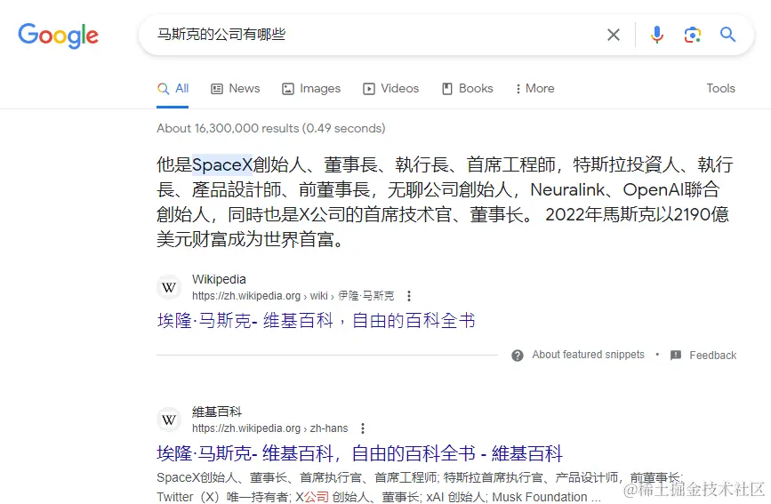Open the Videos tab

pos(391,89)
